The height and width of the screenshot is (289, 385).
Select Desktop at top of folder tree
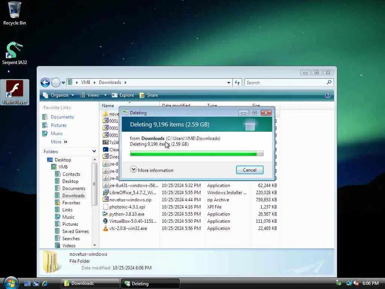(x=59, y=160)
